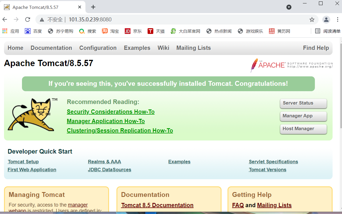
Task: Click the Apache Tomcat/8.5.57 page heading
Action: click(x=49, y=63)
